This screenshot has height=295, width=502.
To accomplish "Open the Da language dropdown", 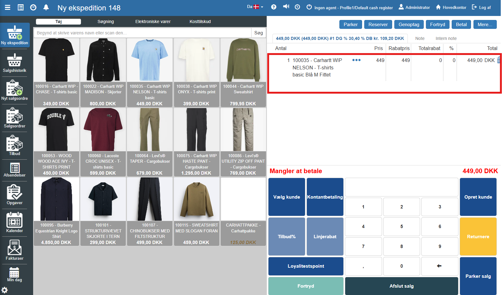I will pyautogui.click(x=255, y=7).
